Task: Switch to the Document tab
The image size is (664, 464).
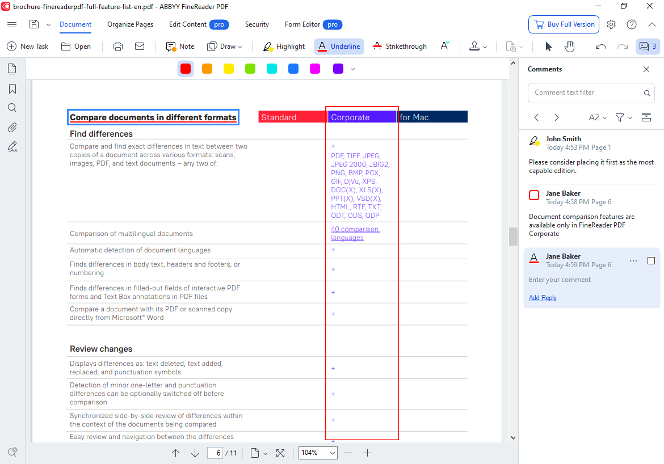Action: [x=75, y=24]
